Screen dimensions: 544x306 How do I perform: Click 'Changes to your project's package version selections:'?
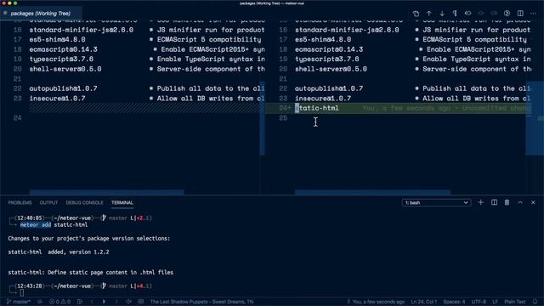tap(88, 238)
